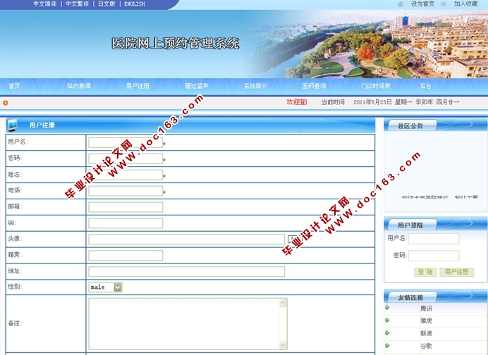Click the 社区公告 panel header
This screenshot has height=355, width=488.
(x=435, y=125)
